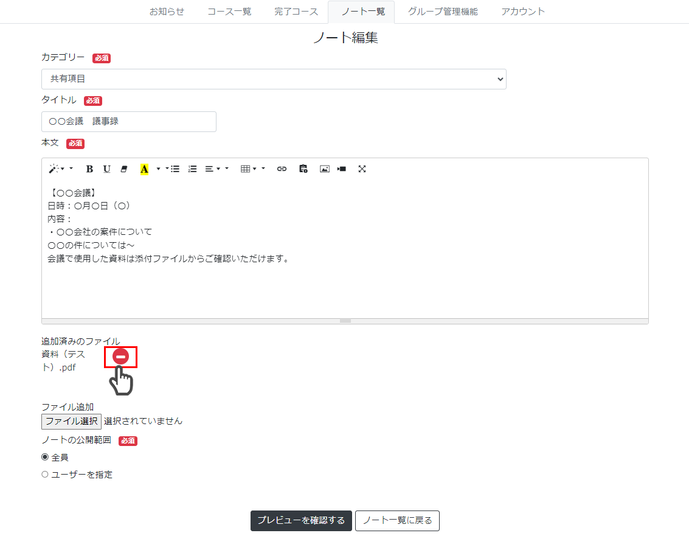Expand the magic wand style dropdown
The height and width of the screenshot is (547, 689).
pyautogui.click(x=61, y=169)
